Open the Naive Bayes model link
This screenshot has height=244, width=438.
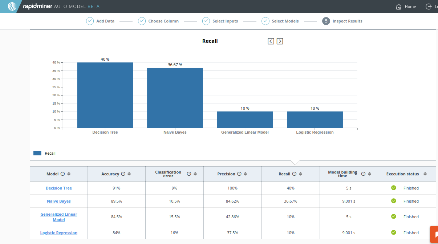tap(59, 201)
